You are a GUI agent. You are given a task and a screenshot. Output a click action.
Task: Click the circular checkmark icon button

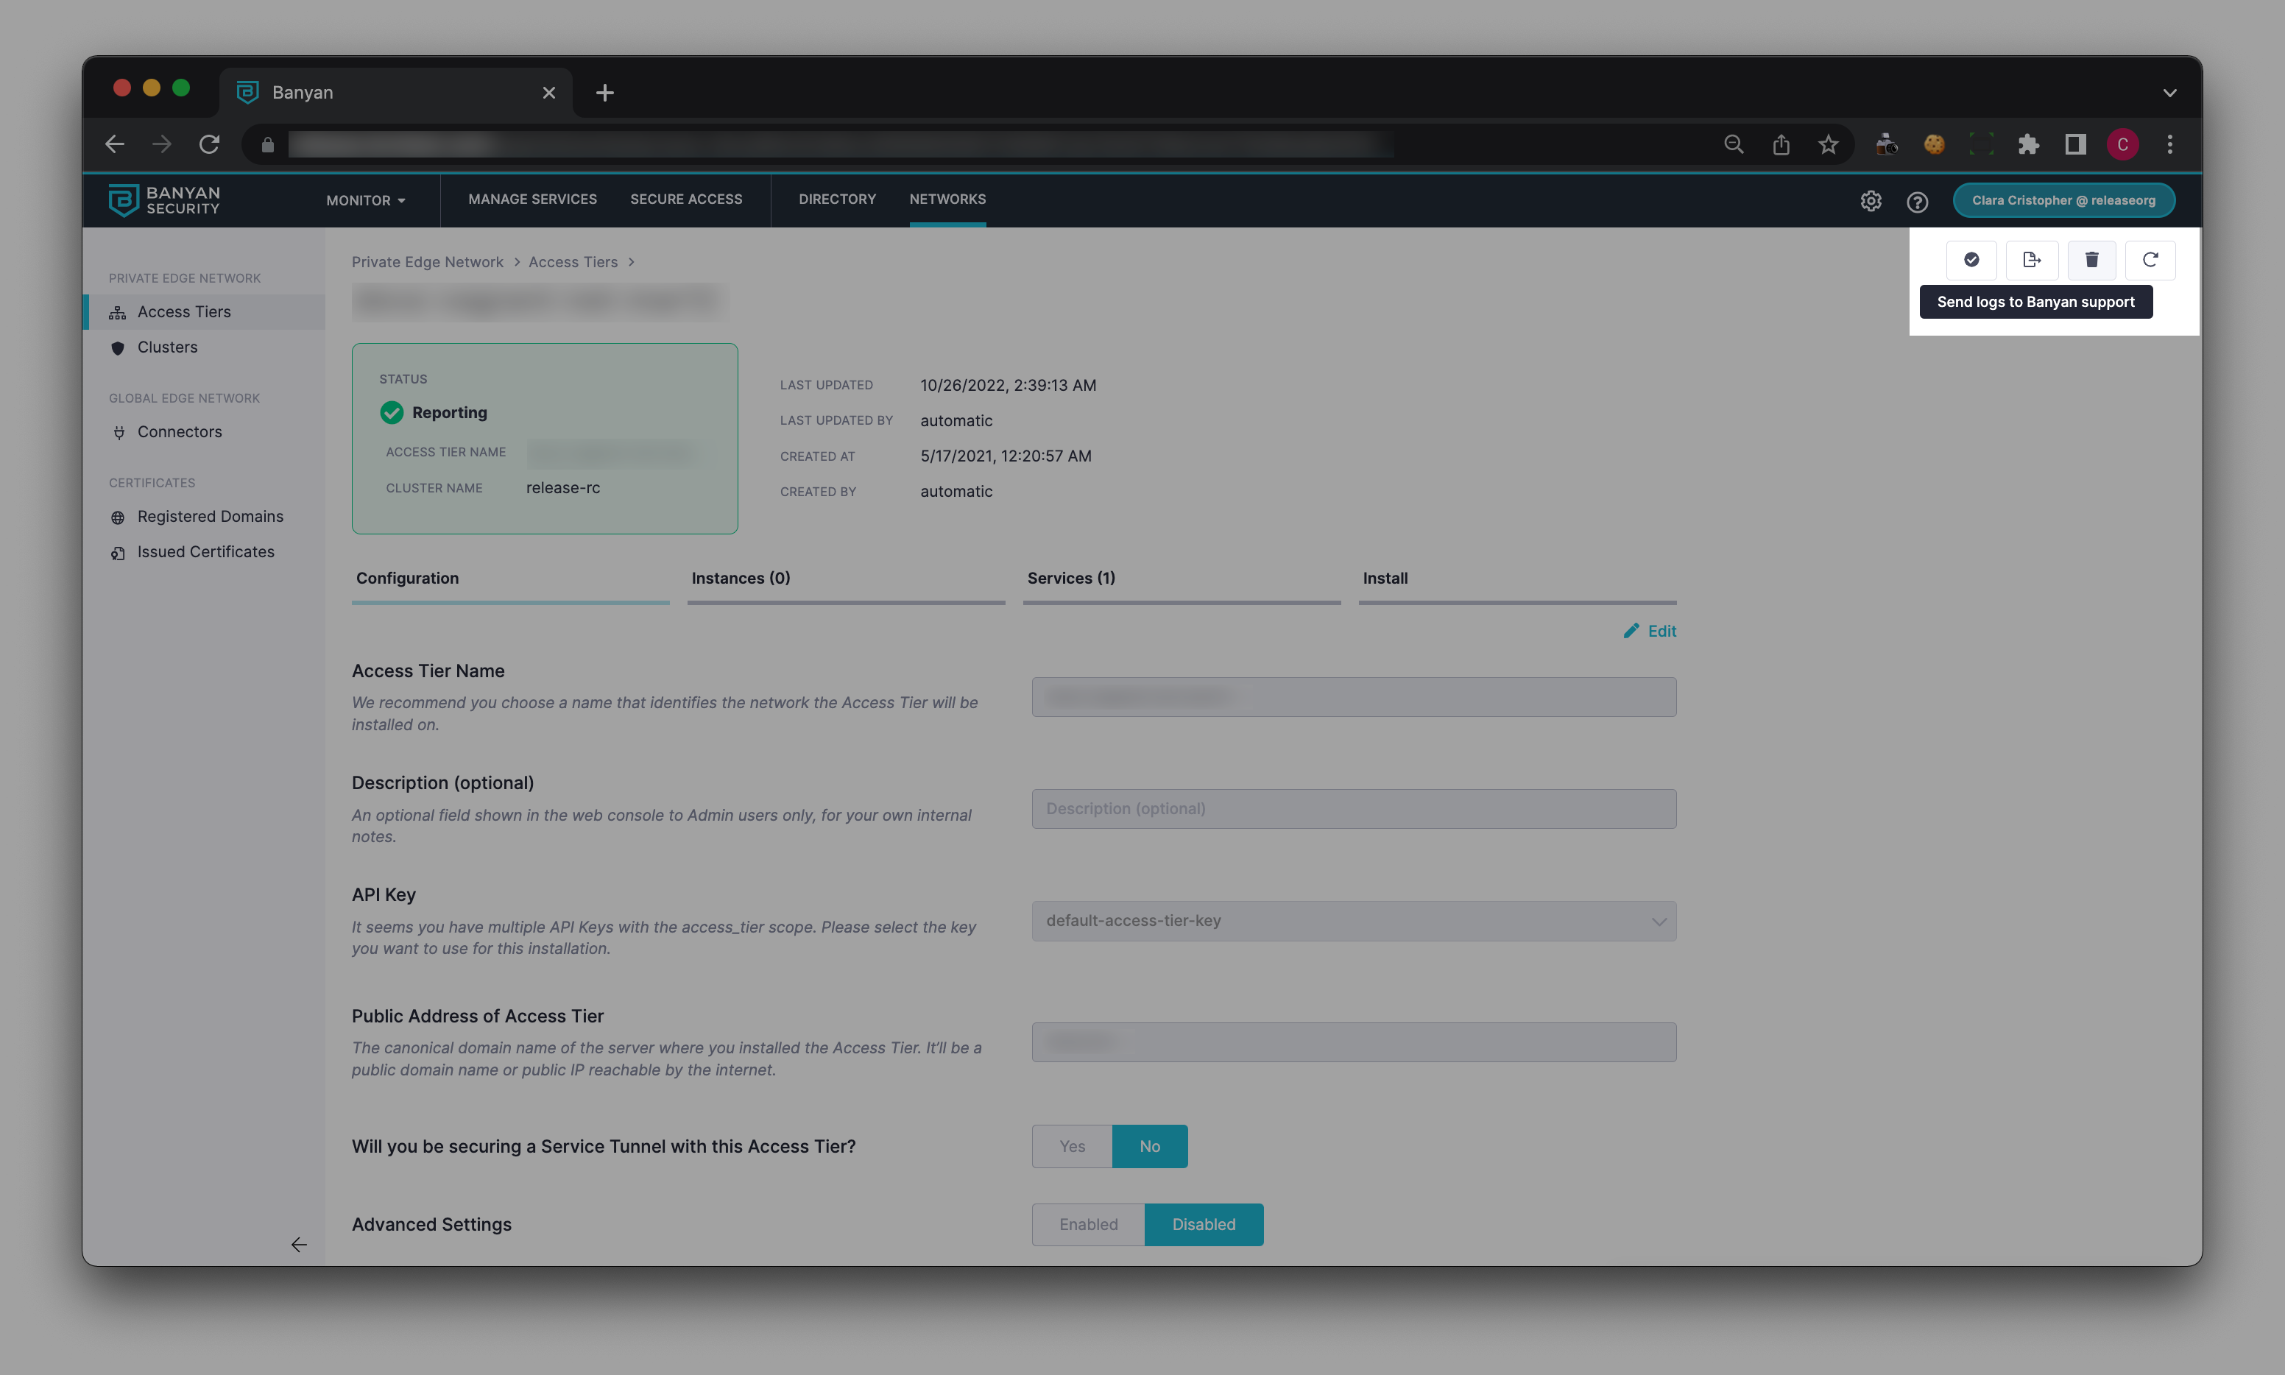[1971, 259]
